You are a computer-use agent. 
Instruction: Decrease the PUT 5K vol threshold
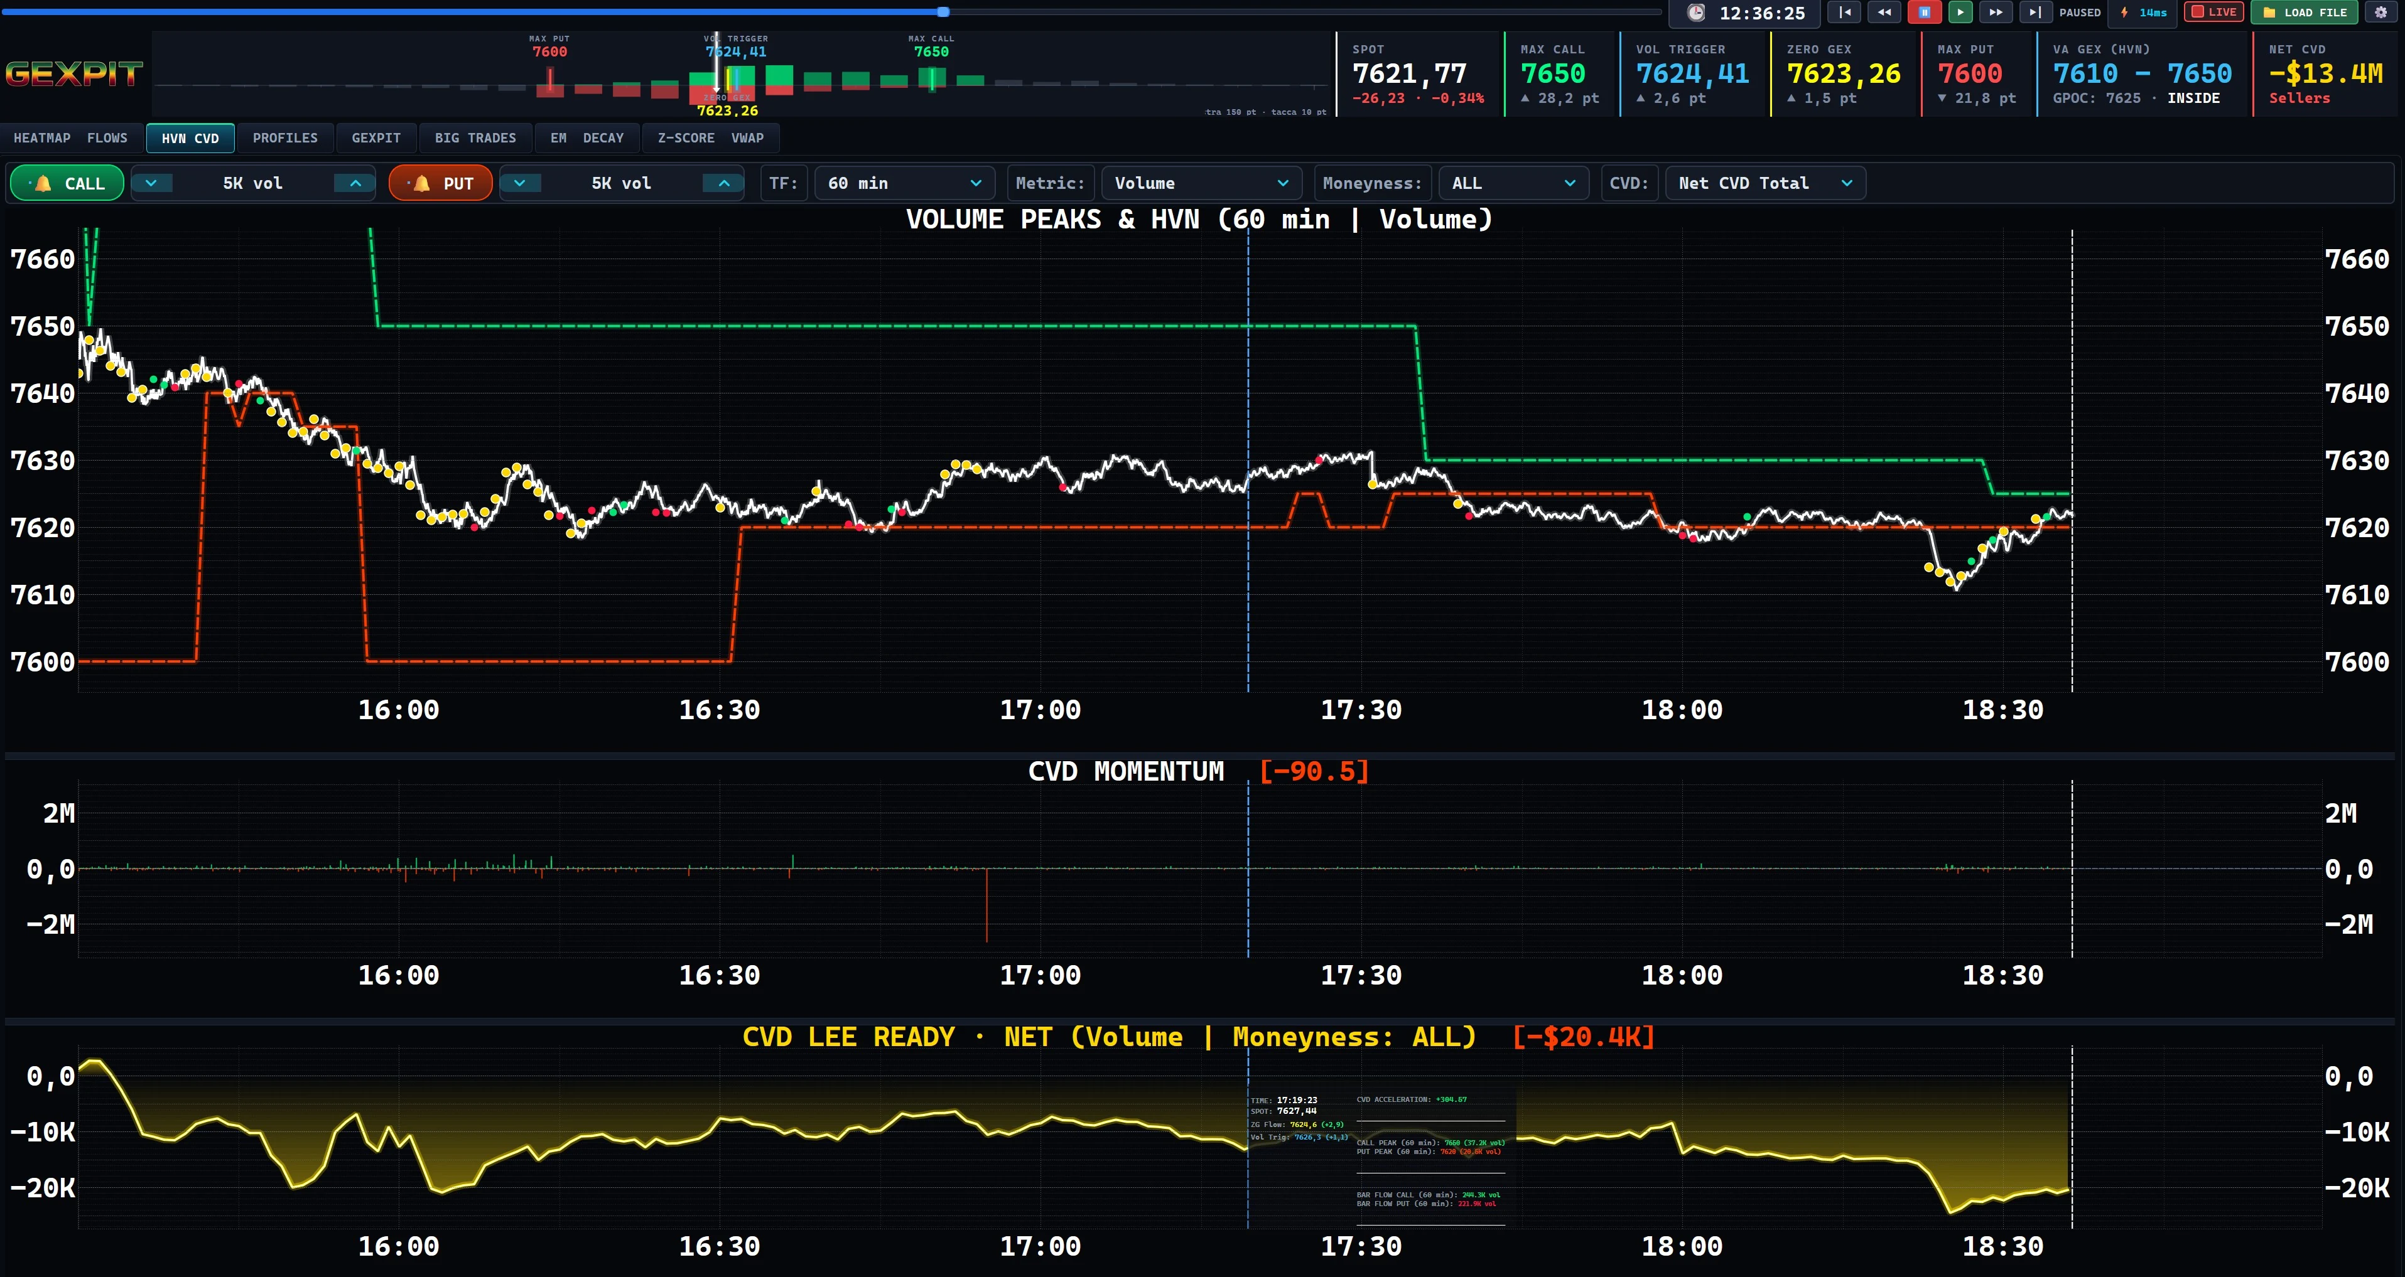tap(520, 183)
